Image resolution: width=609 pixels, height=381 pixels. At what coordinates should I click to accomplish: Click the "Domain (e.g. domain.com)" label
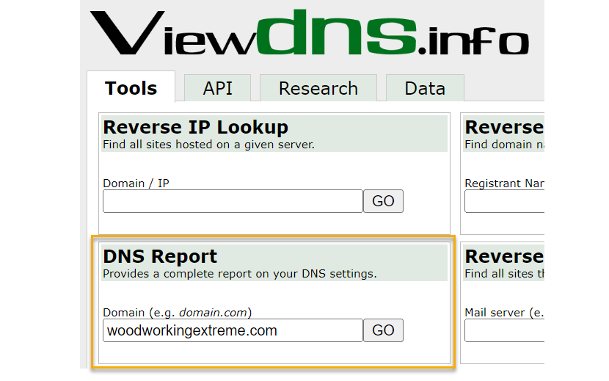[x=177, y=312]
